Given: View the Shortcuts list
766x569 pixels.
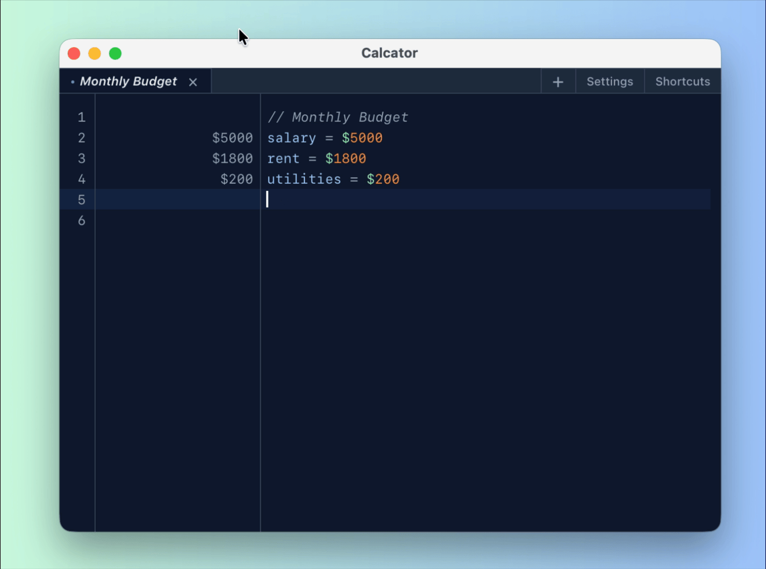Looking at the screenshot, I should coord(682,81).
